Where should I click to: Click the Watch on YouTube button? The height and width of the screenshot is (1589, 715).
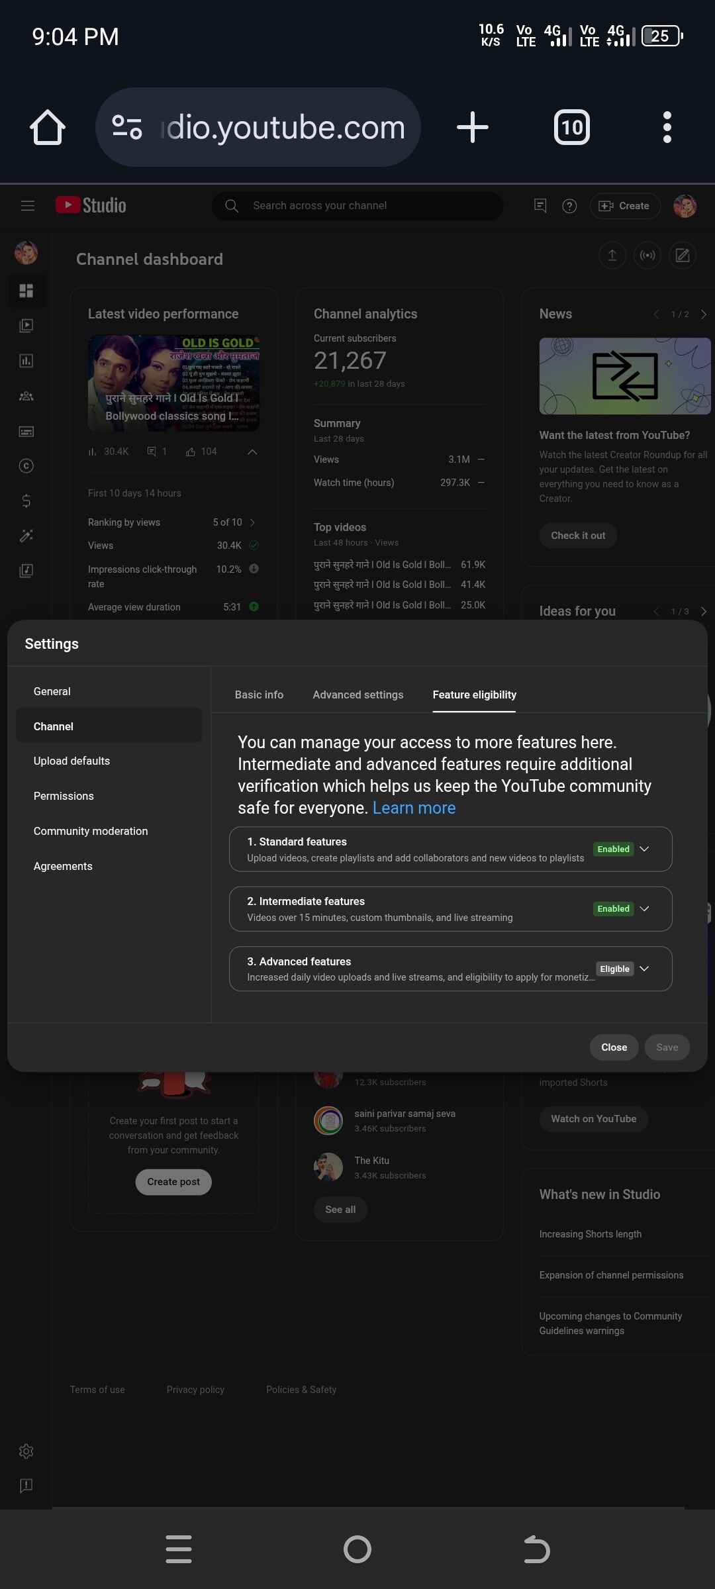[594, 1119]
